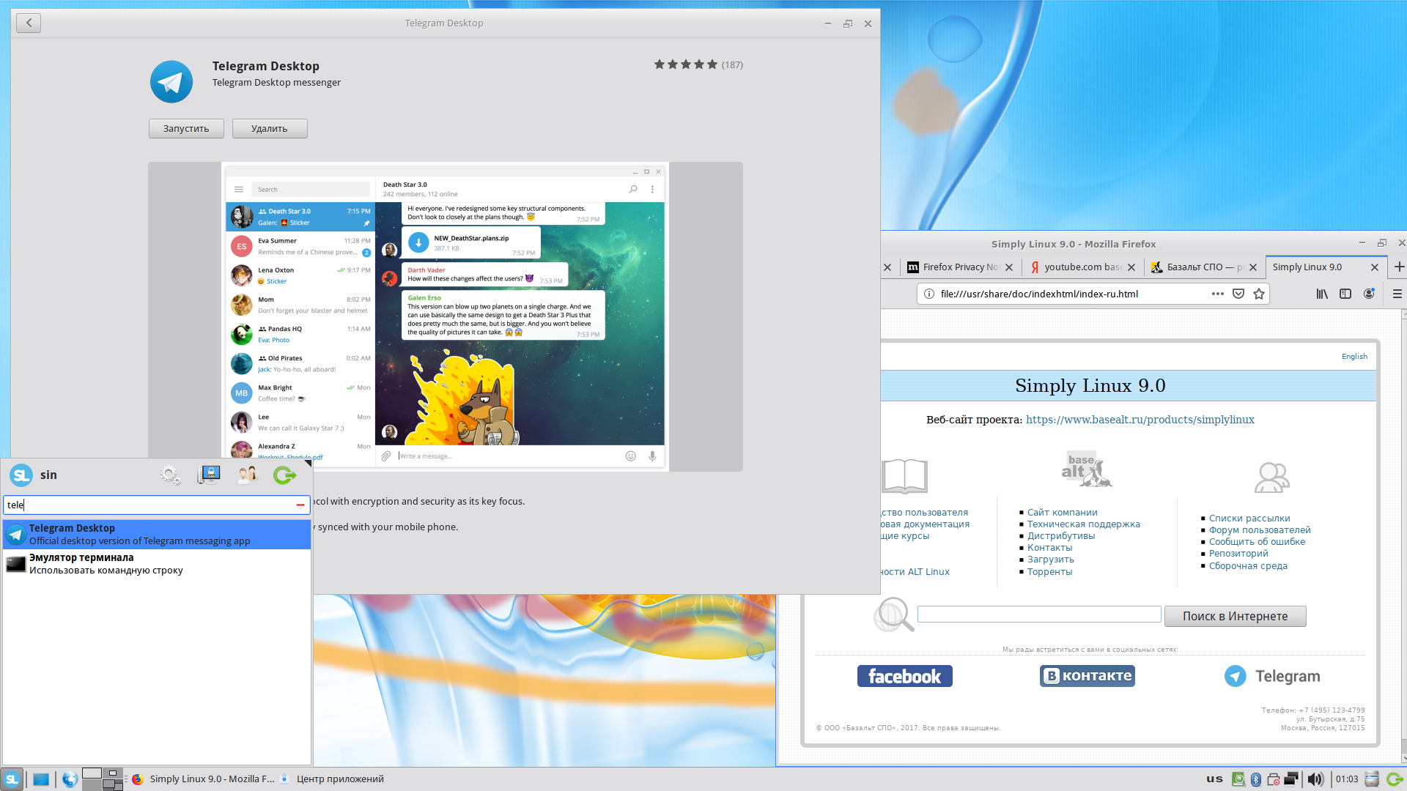Open settings gears in the app menu
This screenshot has height=791, width=1407.
(x=170, y=475)
